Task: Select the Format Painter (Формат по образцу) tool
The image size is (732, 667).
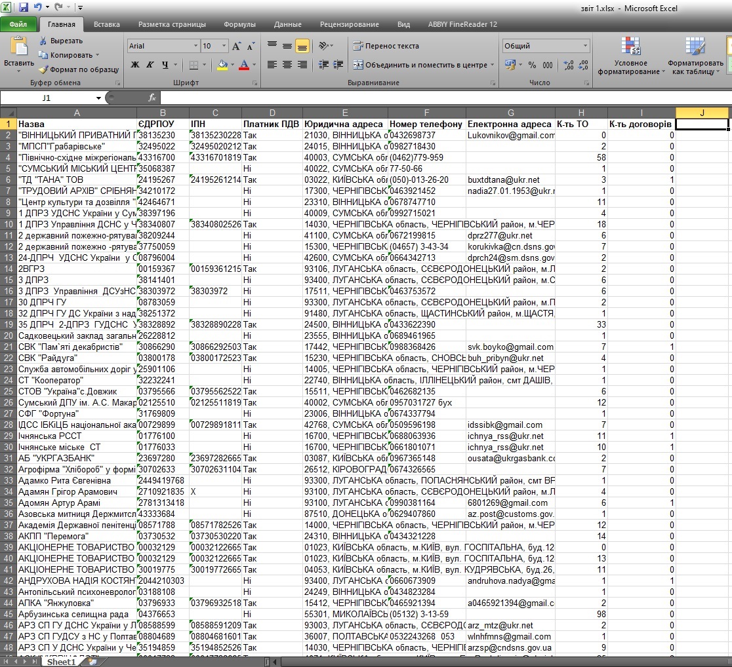Action: click(x=43, y=69)
